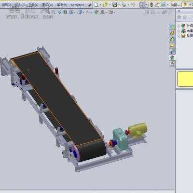193x193 pixels.
Task: Open the 窗口(W) menu
Action: [47, 5]
